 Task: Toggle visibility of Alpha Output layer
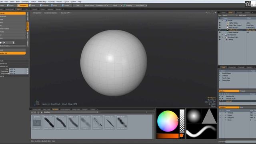220,23
